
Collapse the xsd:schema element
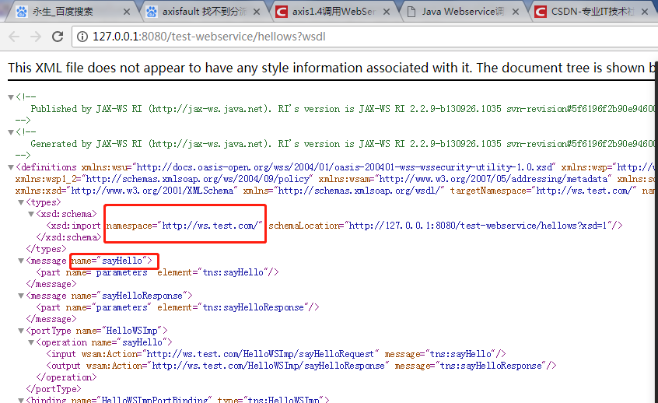[31, 214]
